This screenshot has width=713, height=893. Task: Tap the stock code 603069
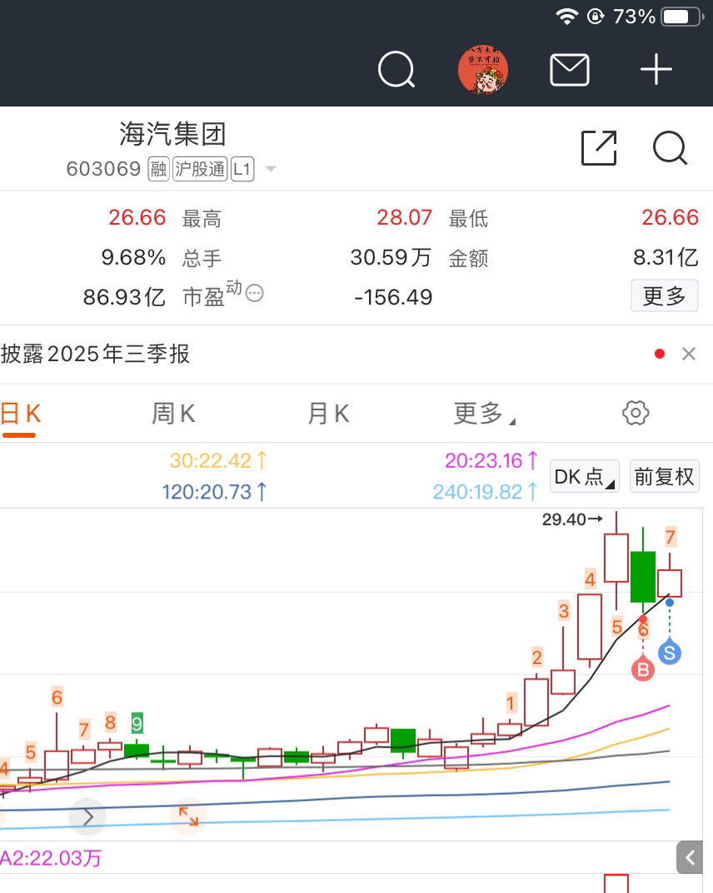[x=104, y=169]
